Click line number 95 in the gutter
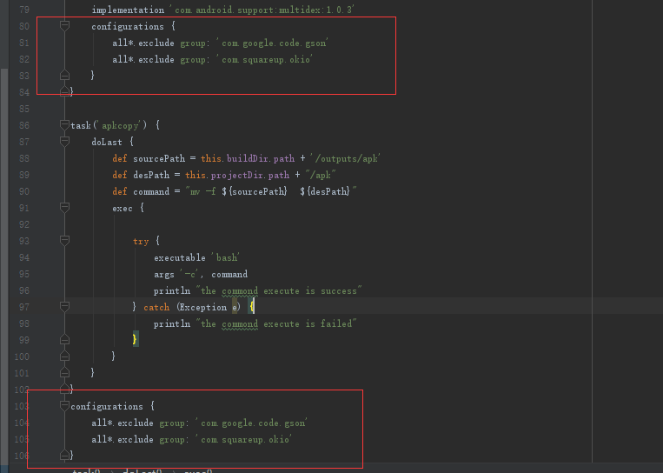This screenshot has height=473, width=663. [x=24, y=274]
